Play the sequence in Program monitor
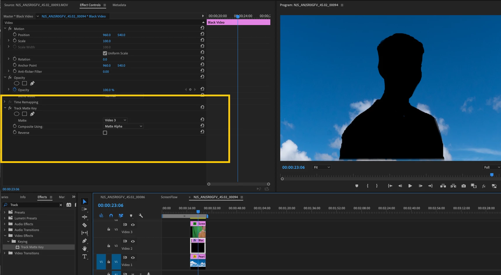Viewport: 501px width, 275px height. coord(410,186)
